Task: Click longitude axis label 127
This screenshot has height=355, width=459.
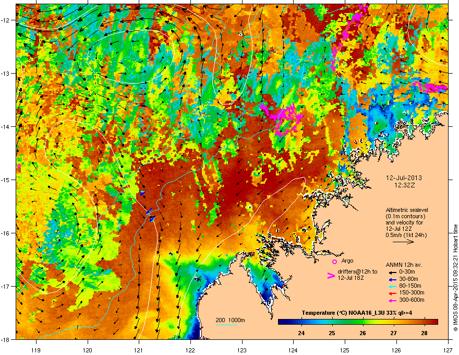Action: click(448, 350)
